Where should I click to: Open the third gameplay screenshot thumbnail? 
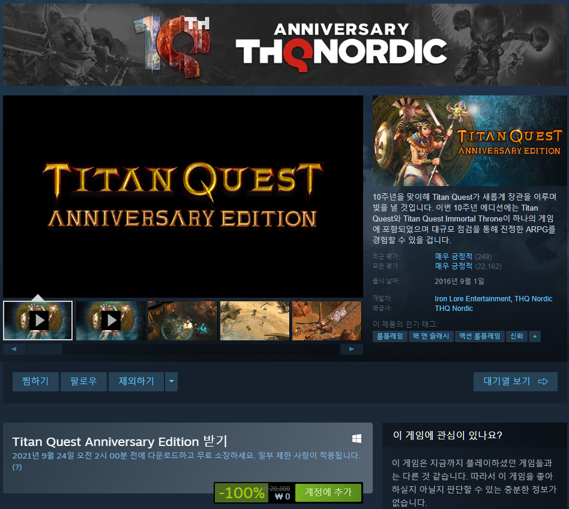[x=327, y=321]
